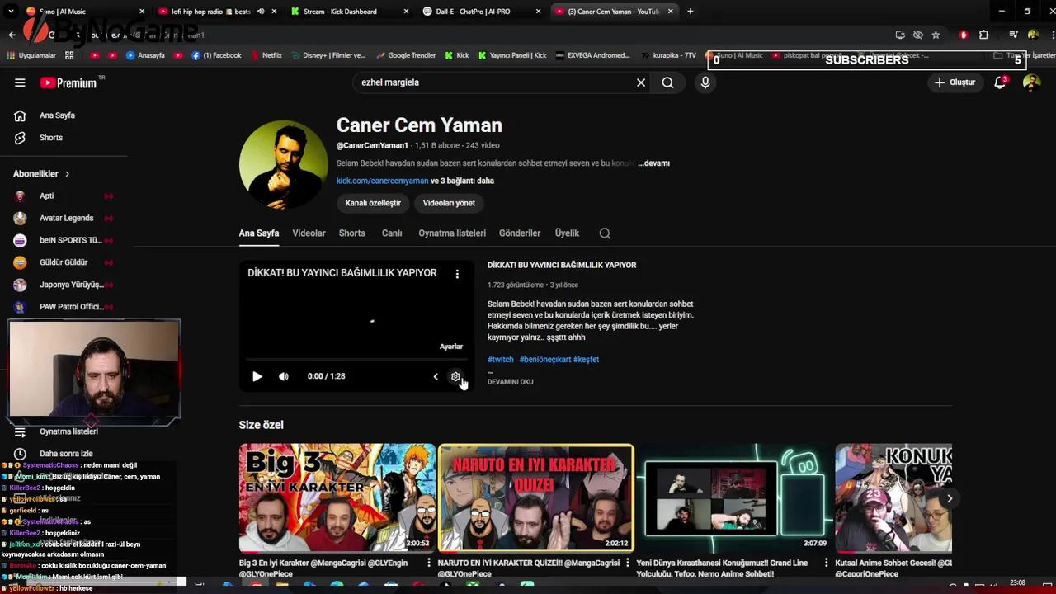Open the Google Trendler bookmark

(x=405, y=55)
